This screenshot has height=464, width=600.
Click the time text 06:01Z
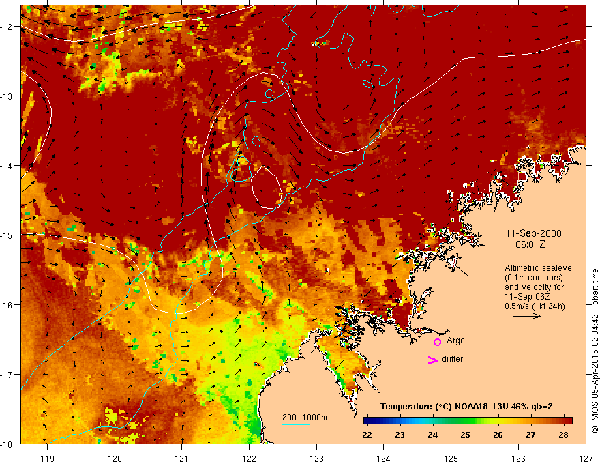(x=530, y=244)
